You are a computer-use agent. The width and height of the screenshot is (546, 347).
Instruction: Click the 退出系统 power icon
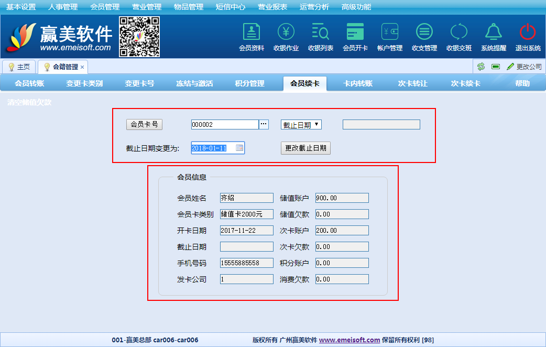point(528,32)
